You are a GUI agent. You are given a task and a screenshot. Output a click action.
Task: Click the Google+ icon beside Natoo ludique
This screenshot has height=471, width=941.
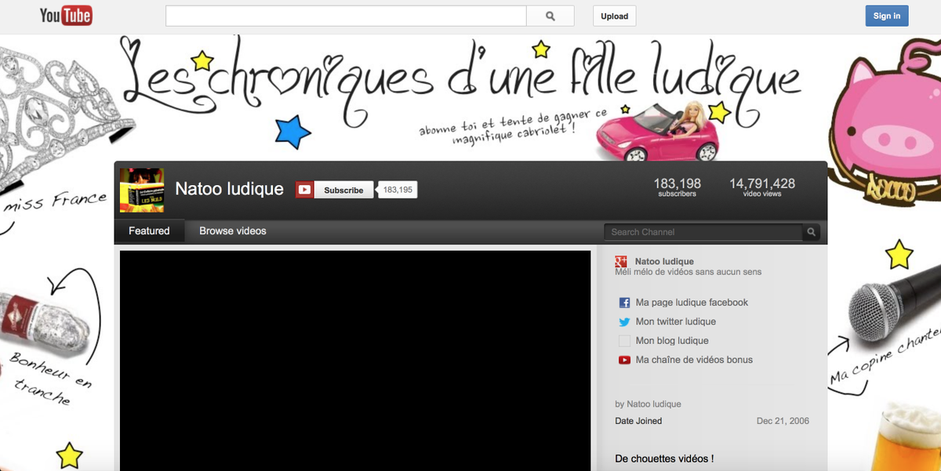pos(621,262)
